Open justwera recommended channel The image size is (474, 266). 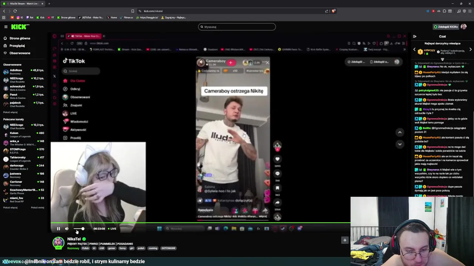[24, 175]
